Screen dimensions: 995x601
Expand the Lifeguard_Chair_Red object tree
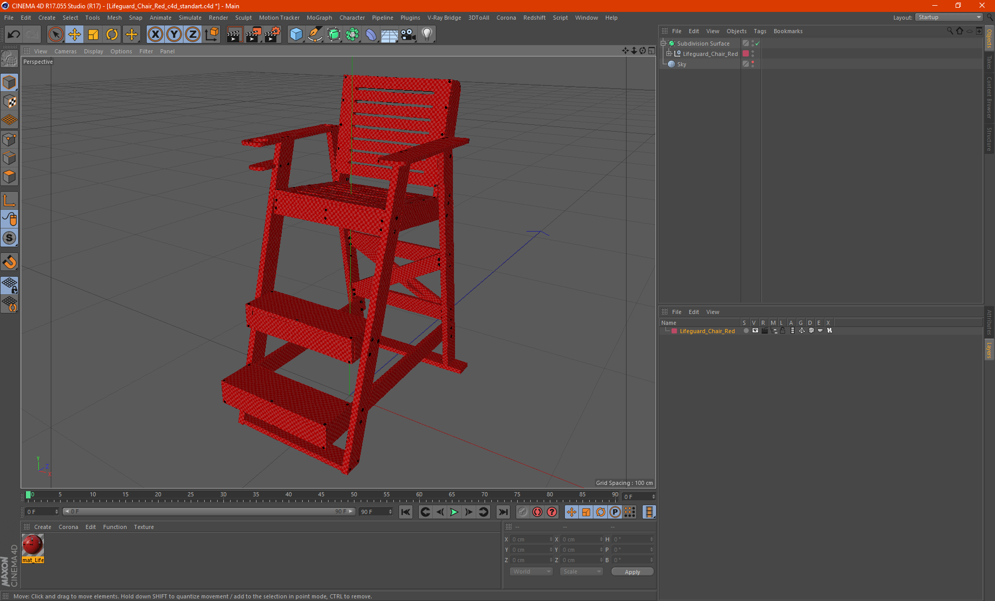point(669,53)
